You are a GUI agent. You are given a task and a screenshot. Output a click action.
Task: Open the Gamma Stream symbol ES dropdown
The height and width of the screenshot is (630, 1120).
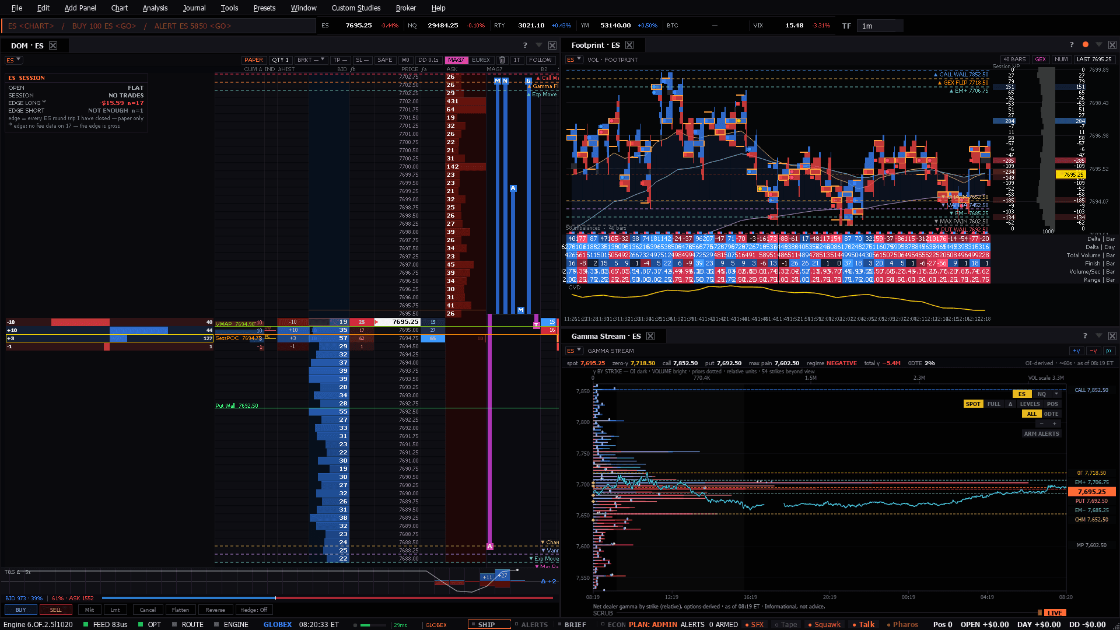[575, 351]
